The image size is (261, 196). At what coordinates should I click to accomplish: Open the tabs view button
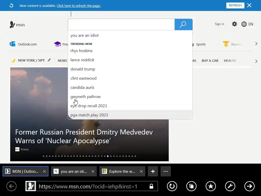191,186
